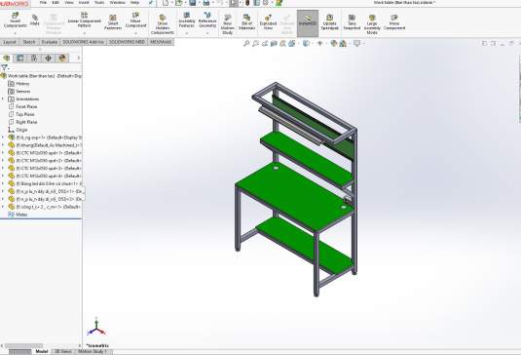Open the Insert menu
Screen dimensions: 521x355
pyautogui.click(x=84, y=2)
